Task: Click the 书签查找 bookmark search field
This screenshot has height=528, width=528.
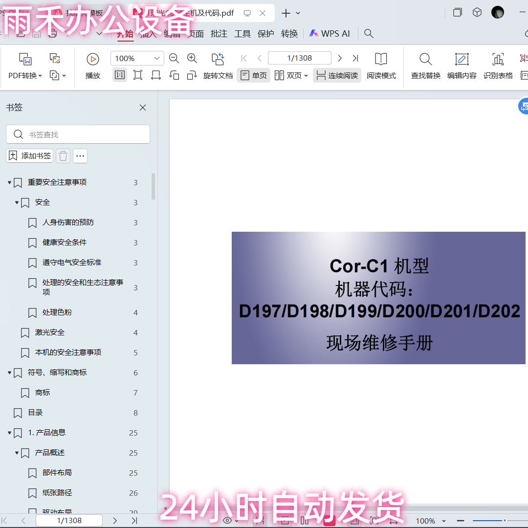Action: pos(78,134)
